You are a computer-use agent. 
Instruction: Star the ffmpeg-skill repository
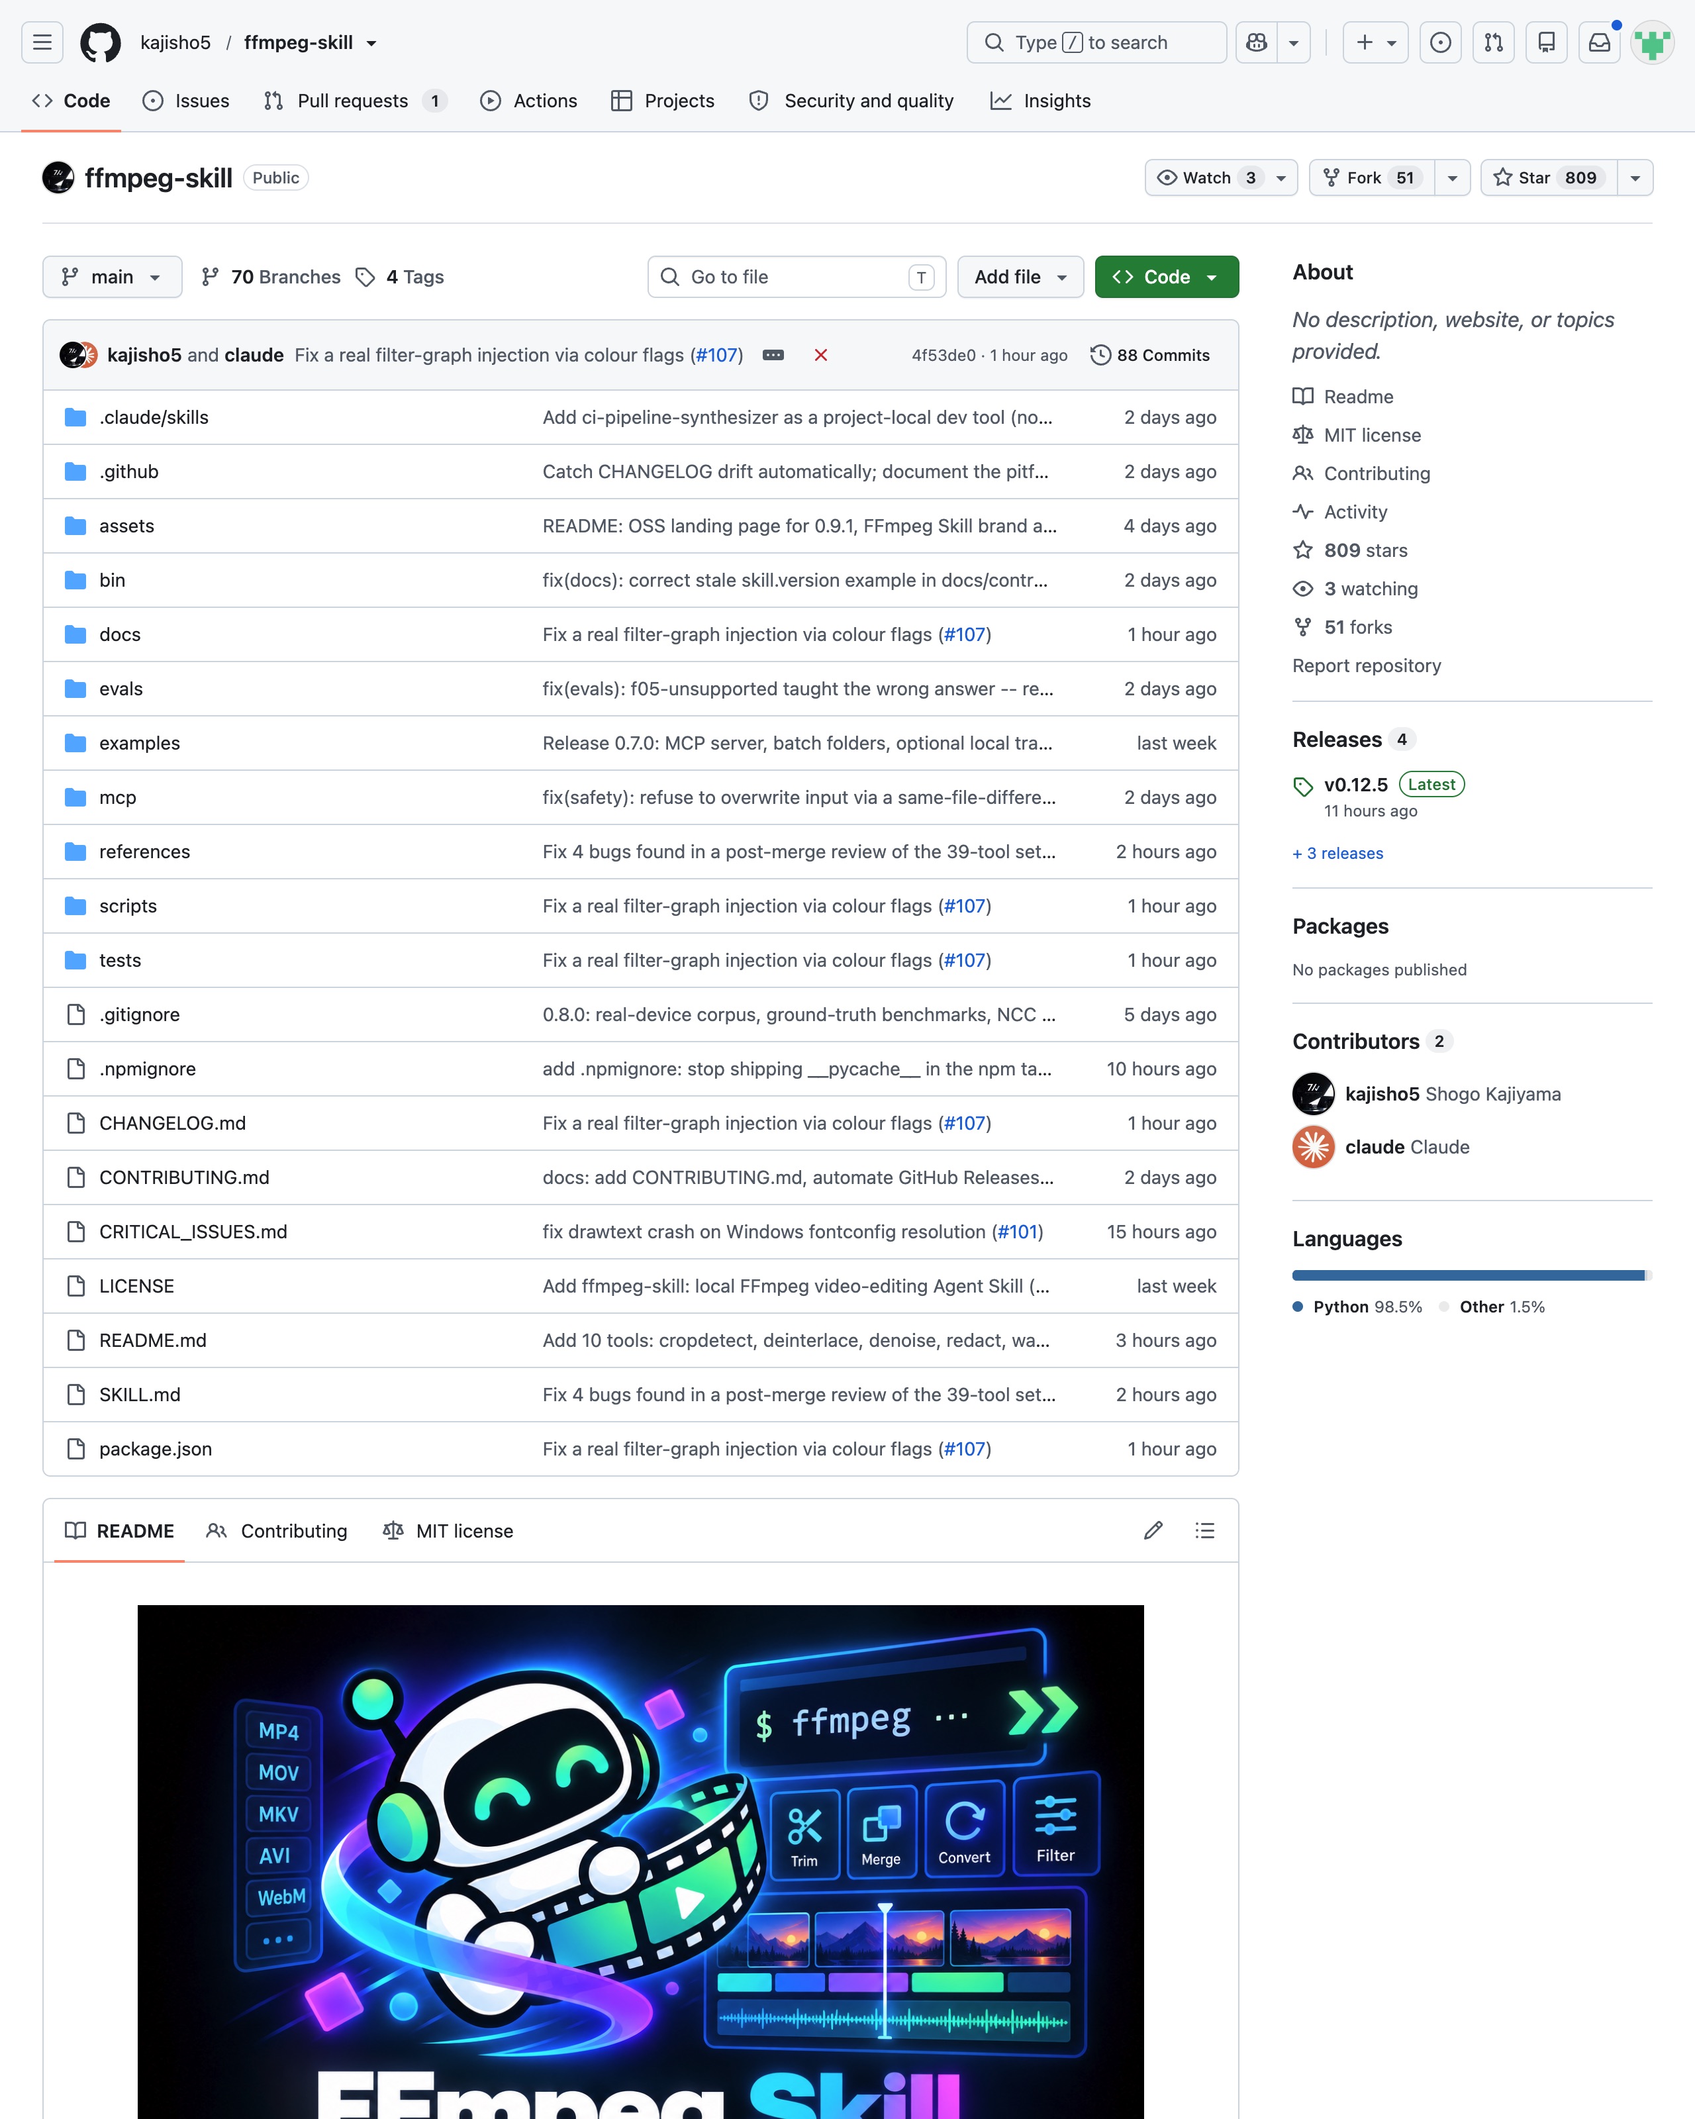point(1549,178)
